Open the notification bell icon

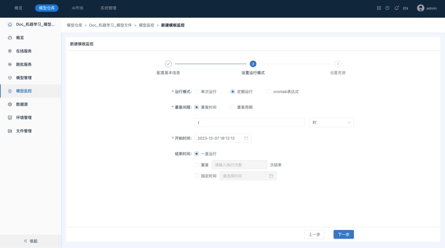(x=396, y=8)
